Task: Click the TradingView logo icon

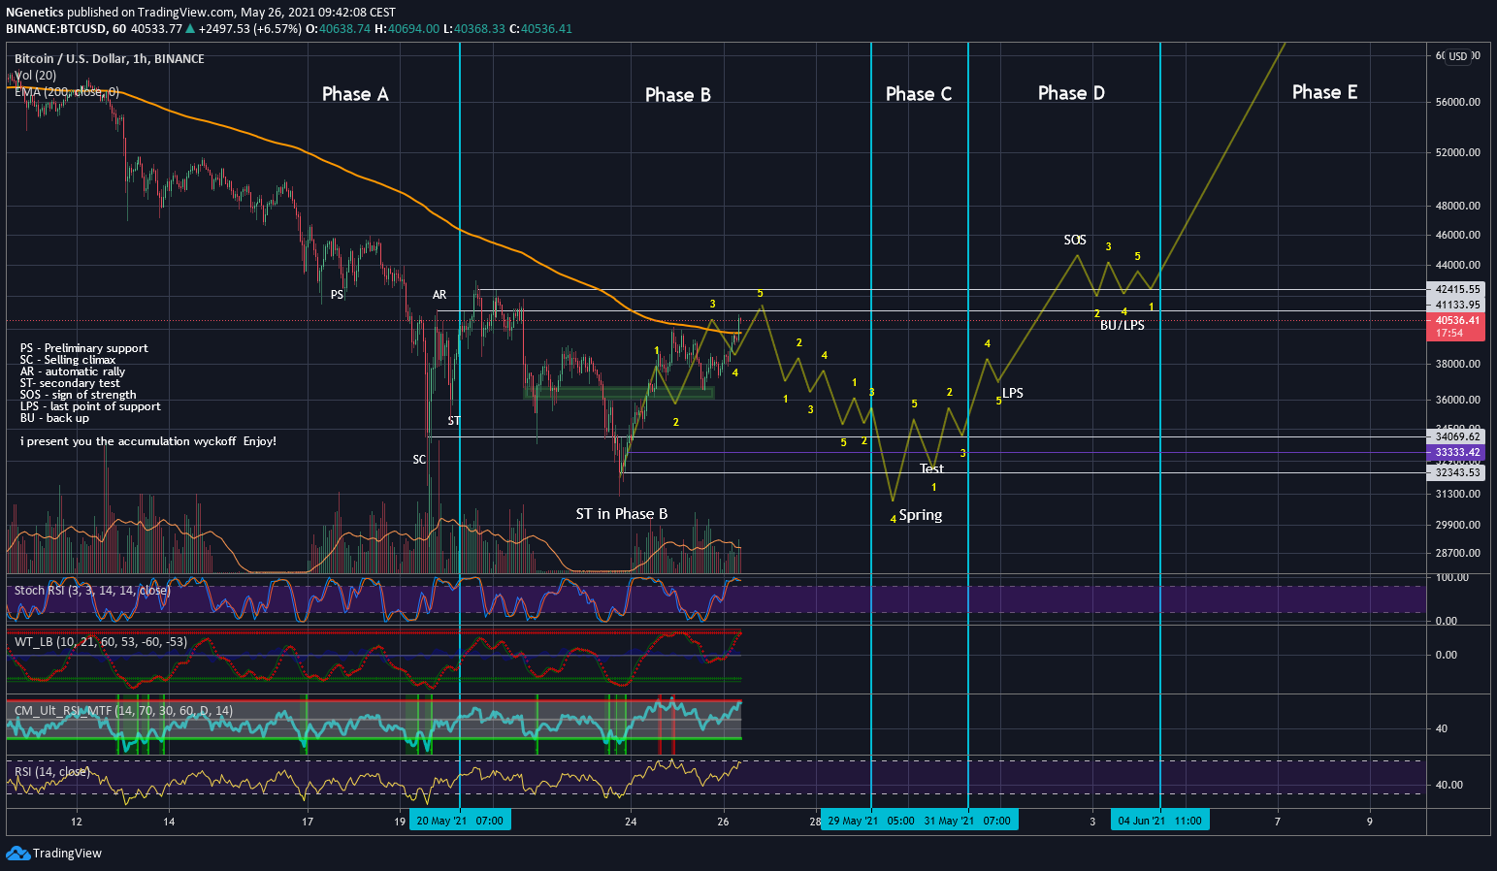Action: (17, 853)
